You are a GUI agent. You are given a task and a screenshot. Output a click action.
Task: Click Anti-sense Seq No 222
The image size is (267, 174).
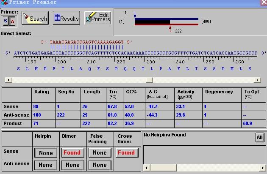click(61, 115)
